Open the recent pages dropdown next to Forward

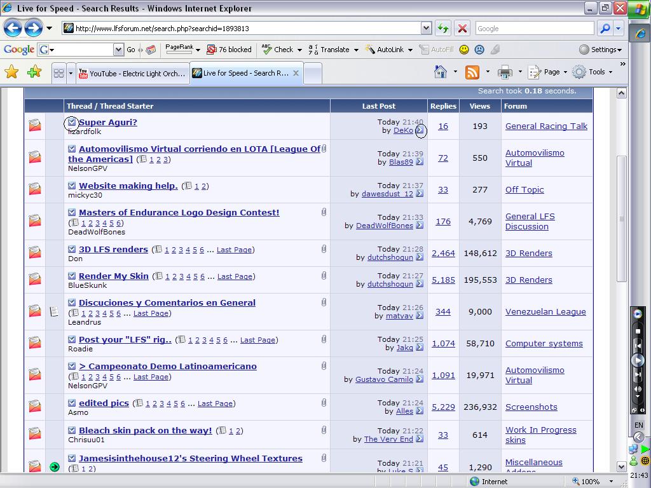50,28
